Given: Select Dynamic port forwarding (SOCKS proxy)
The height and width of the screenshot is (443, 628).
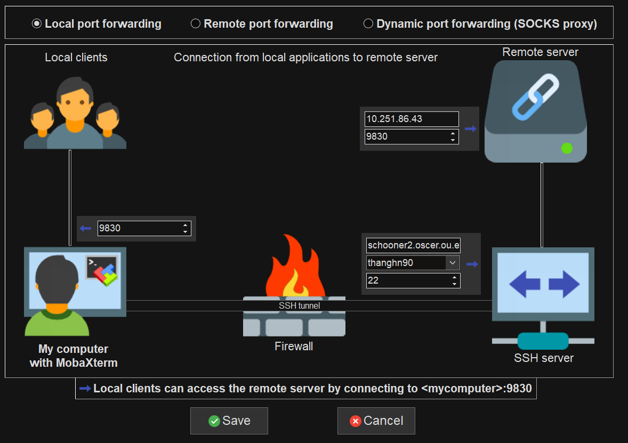Looking at the screenshot, I should click(x=368, y=23).
